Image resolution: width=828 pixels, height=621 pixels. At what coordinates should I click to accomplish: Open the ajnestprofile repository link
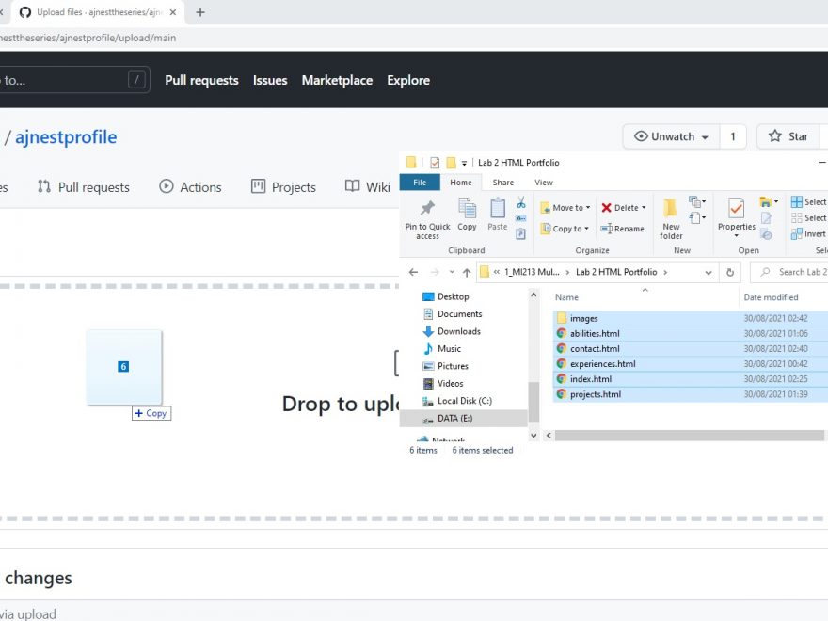[66, 137]
